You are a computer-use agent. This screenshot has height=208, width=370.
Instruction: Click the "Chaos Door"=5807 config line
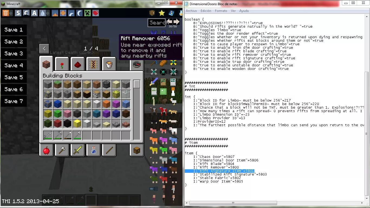pos(214,157)
